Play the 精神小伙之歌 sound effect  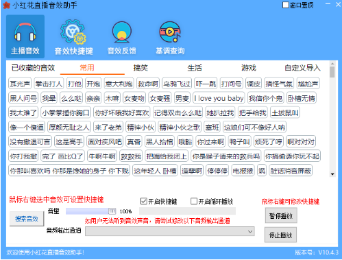pos(180,127)
